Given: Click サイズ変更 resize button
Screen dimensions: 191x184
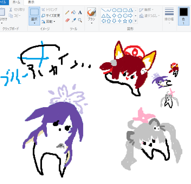Looking at the screenshot, I should pyautogui.click(x=51, y=16).
